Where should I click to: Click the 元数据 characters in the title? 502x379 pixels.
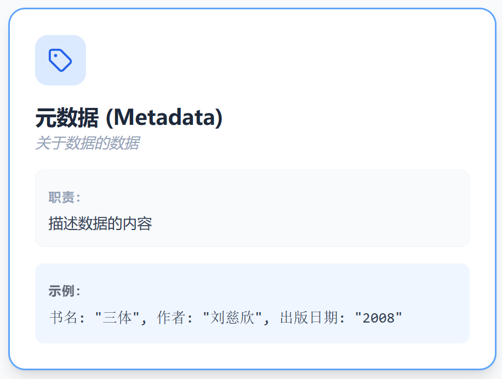tap(67, 118)
